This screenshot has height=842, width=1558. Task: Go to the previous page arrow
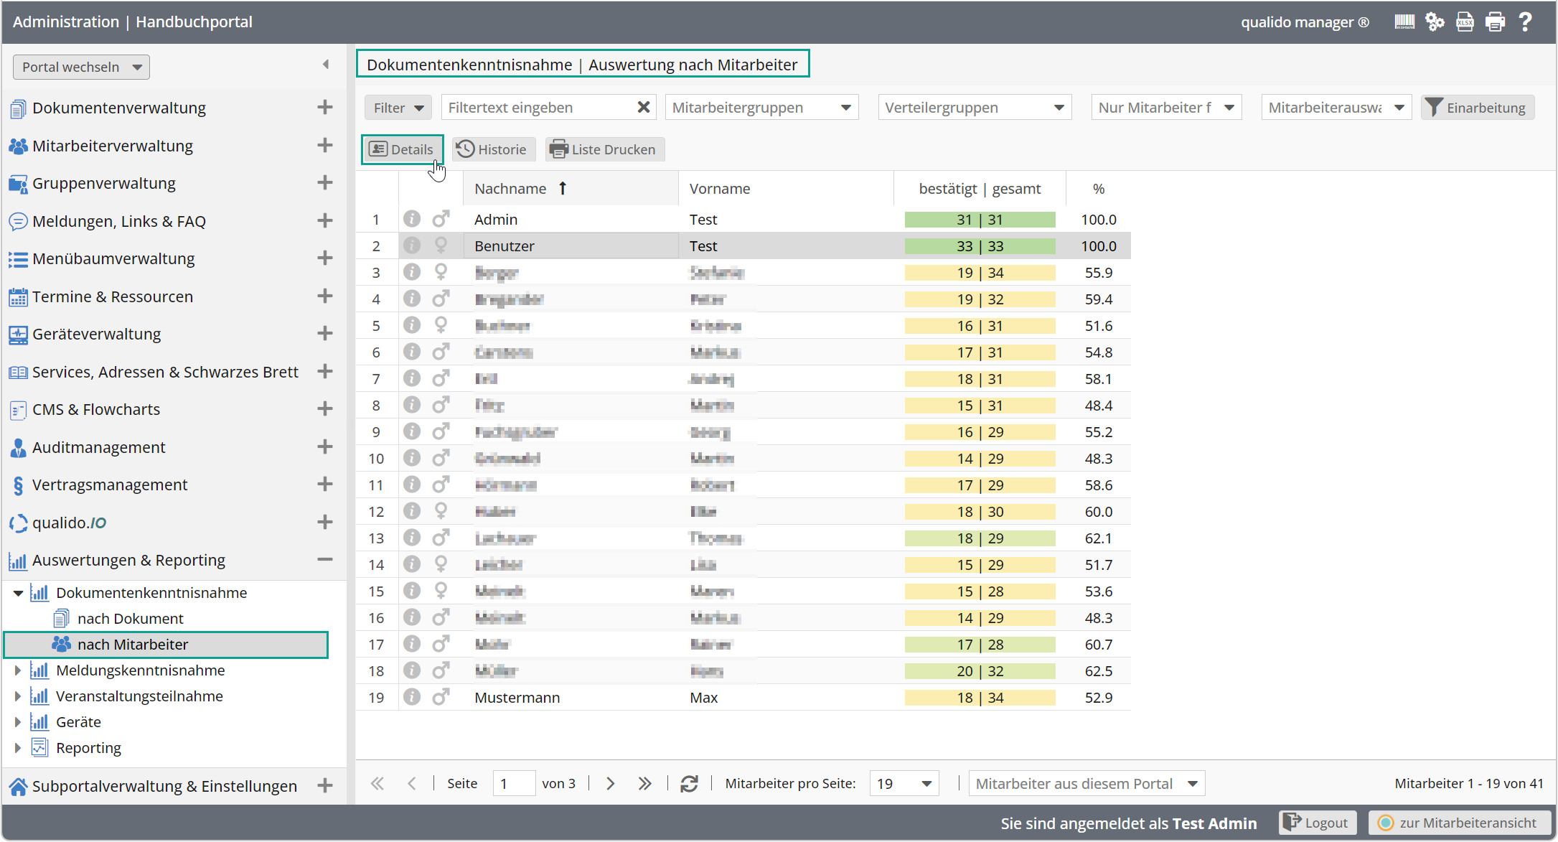point(412,784)
